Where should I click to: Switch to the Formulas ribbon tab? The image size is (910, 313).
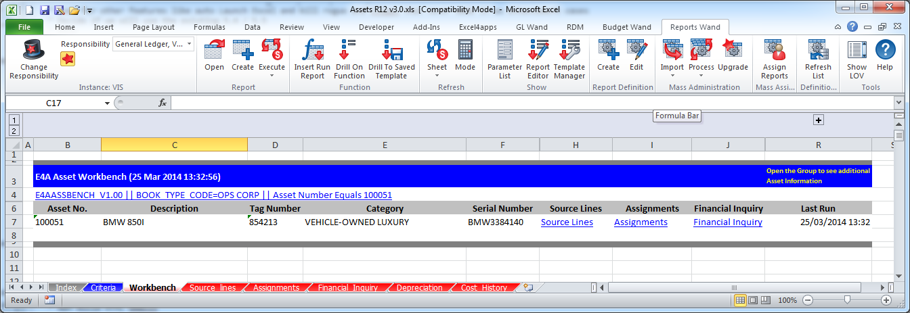[x=209, y=27]
